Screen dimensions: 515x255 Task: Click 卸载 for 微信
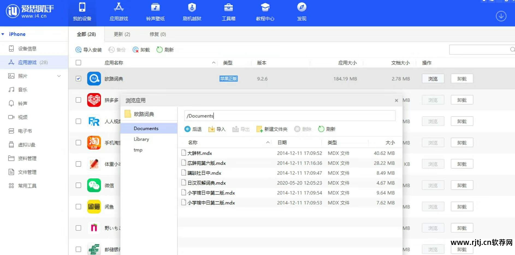tap(462, 185)
